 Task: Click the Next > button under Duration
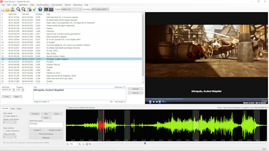pos(17,97)
